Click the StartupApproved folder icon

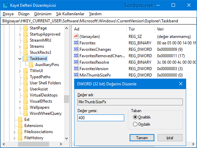tap(25, 34)
